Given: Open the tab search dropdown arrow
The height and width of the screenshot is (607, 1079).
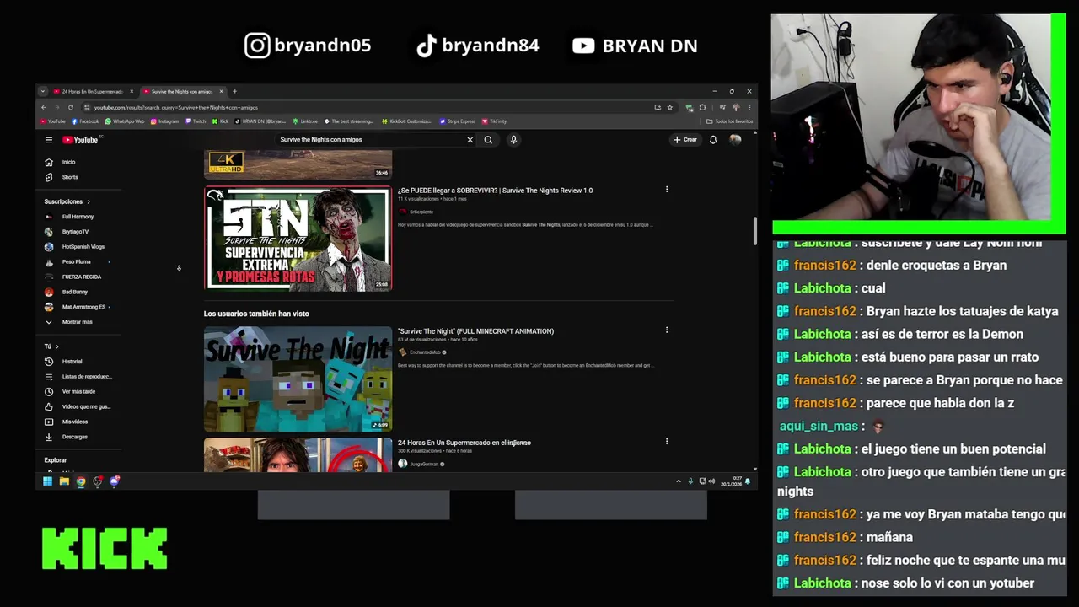Looking at the screenshot, I should [x=43, y=91].
